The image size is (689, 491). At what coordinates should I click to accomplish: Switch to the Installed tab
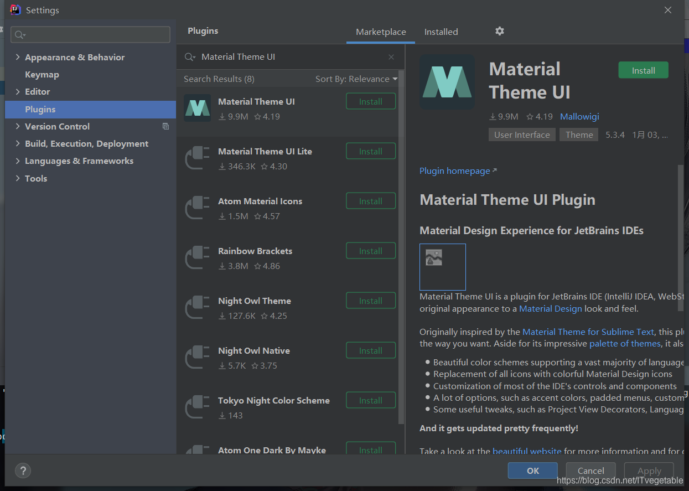point(441,32)
